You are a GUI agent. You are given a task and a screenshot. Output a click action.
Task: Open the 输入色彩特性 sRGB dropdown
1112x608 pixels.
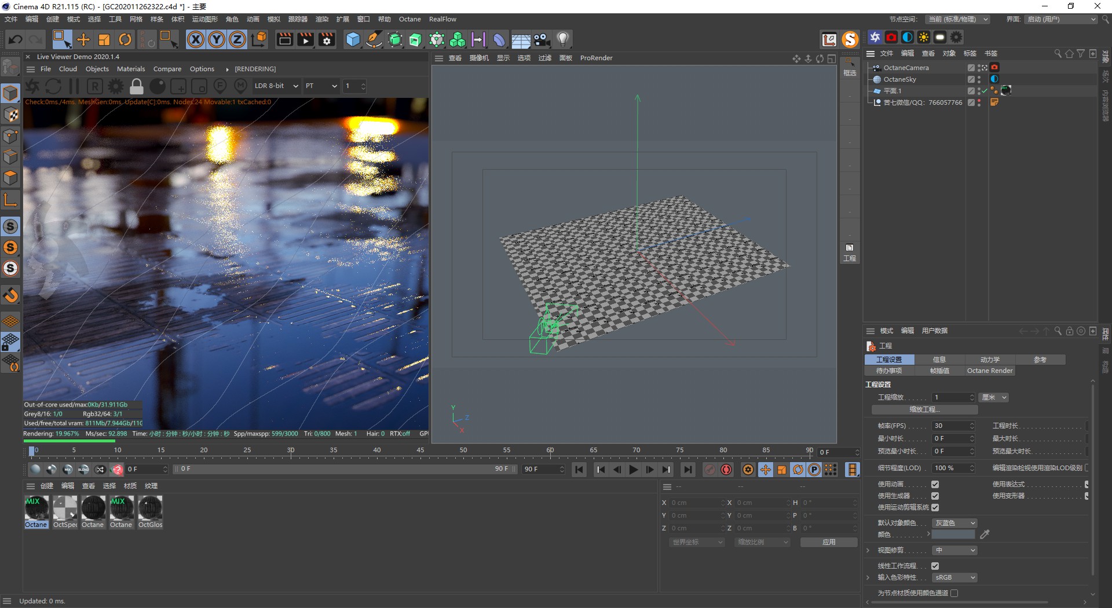click(954, 577)
